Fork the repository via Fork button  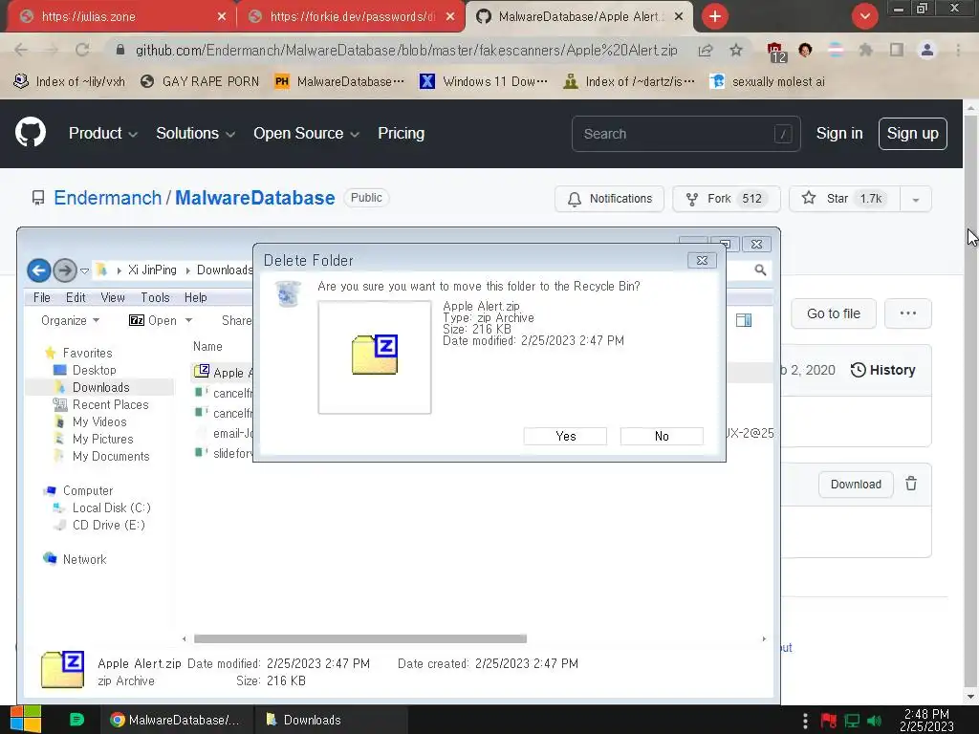727,199
